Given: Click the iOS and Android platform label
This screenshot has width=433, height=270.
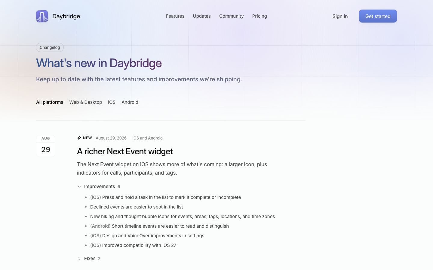Looking at the screenshot, I should [147, 138].
